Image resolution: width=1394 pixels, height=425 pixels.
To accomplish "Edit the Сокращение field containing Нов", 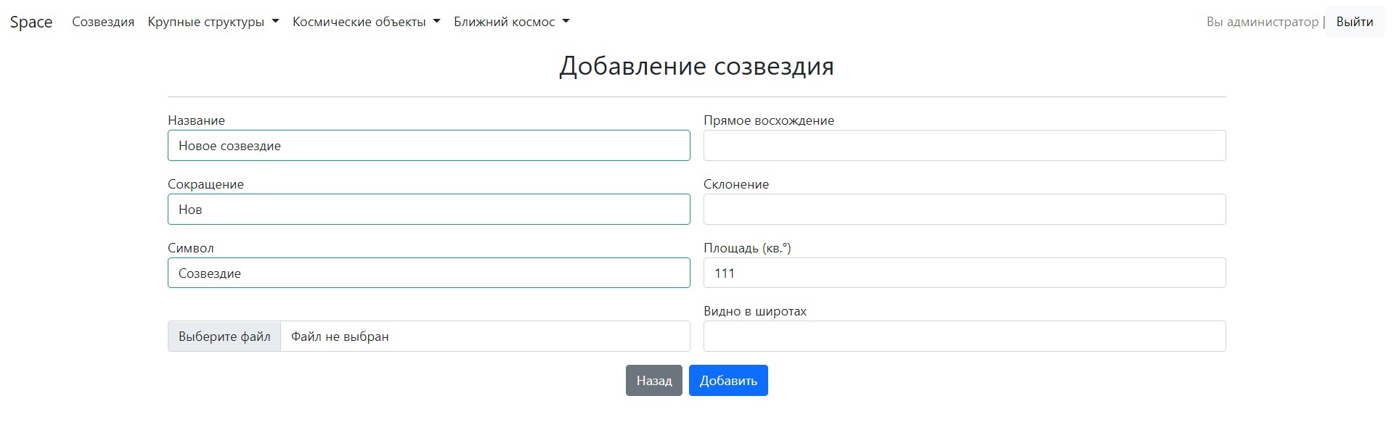I will click(429, 210).
